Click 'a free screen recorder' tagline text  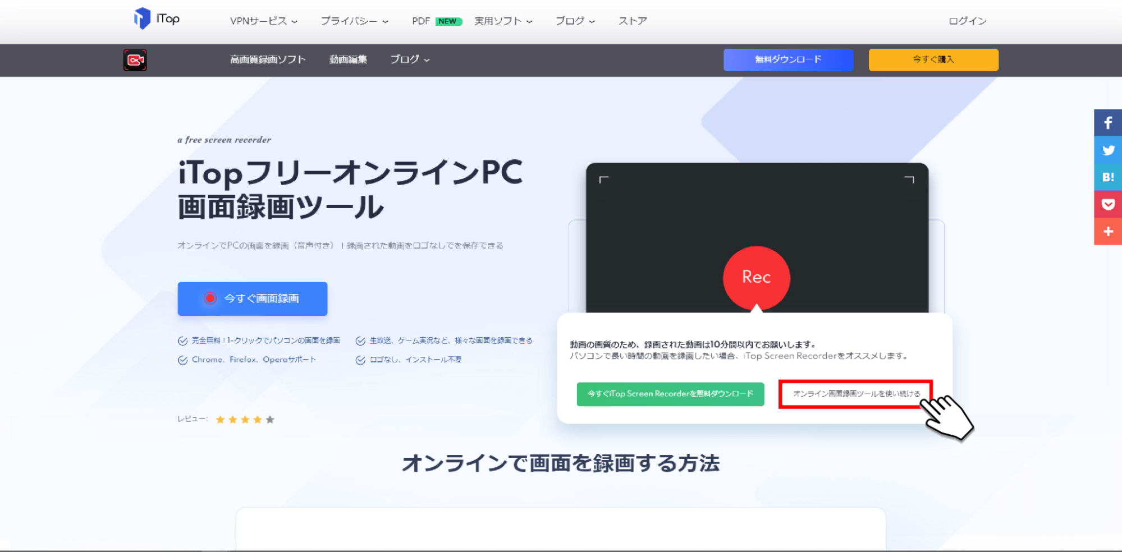225,140
